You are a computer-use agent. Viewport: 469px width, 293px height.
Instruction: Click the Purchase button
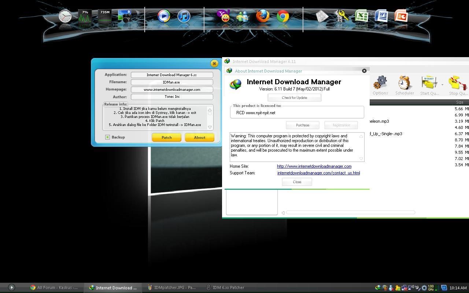(303, 125)
